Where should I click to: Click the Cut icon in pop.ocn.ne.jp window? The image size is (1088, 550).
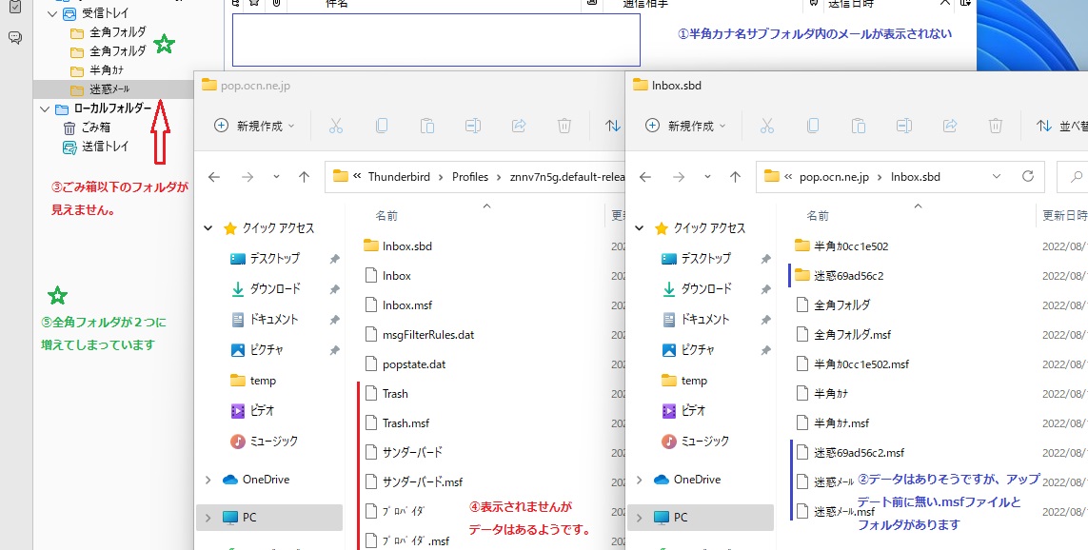[336, 126]
